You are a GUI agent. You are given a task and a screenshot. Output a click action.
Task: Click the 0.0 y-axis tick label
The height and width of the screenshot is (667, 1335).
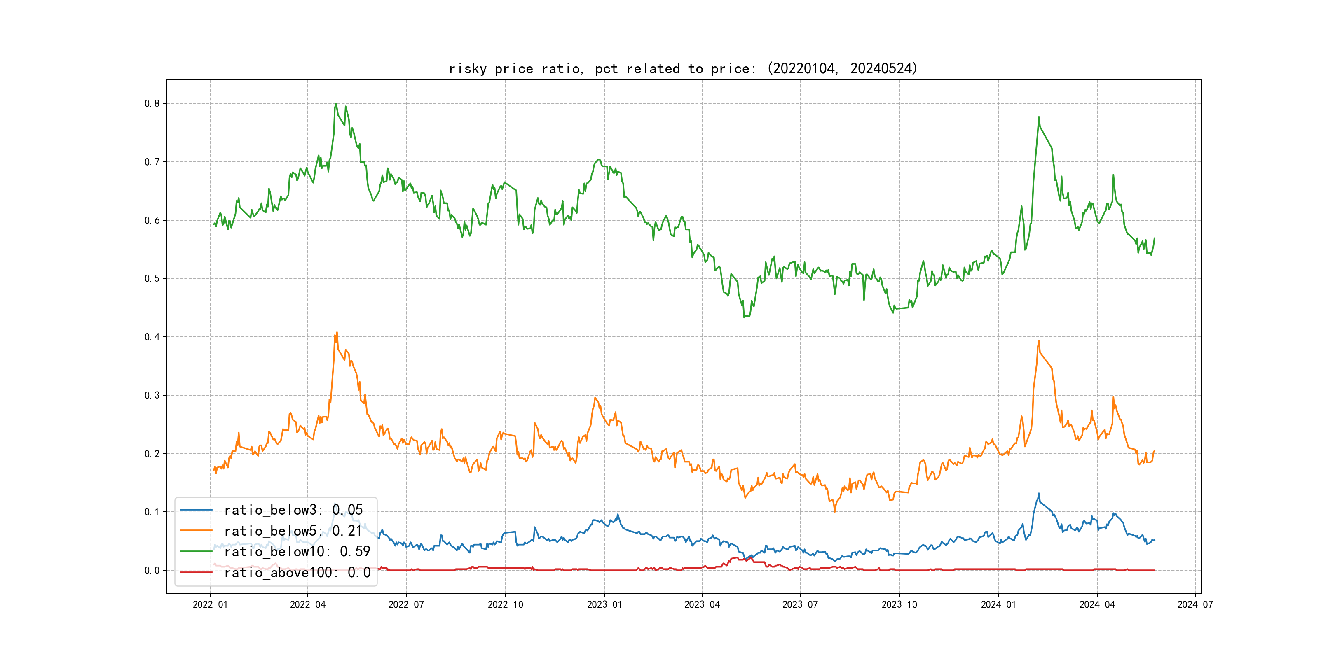[152, 571]
